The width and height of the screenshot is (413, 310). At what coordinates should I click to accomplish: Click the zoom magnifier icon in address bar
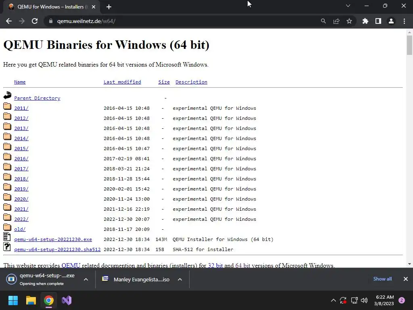[323, 21]
